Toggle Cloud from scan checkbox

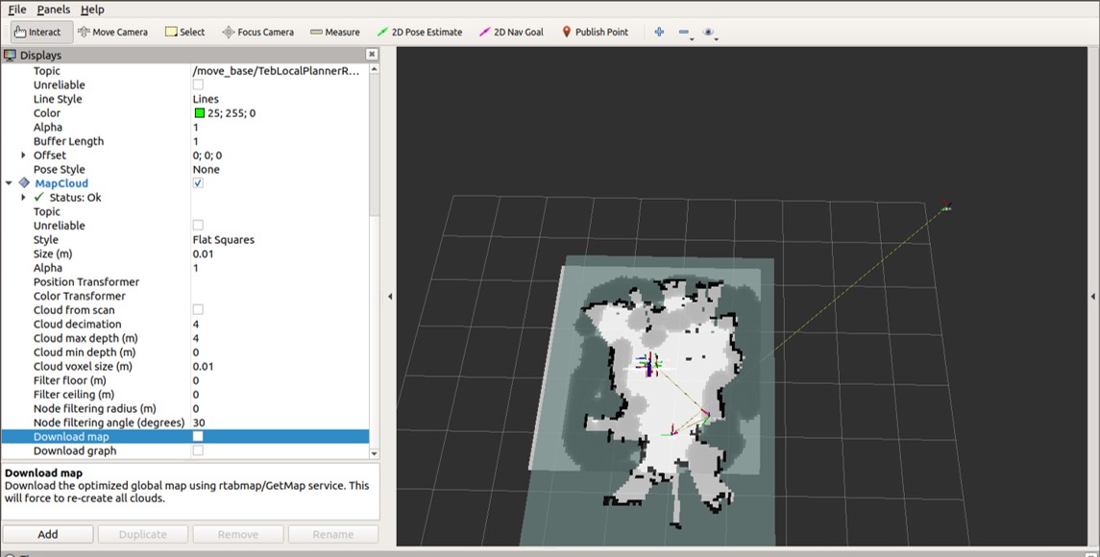pos(198,310)
